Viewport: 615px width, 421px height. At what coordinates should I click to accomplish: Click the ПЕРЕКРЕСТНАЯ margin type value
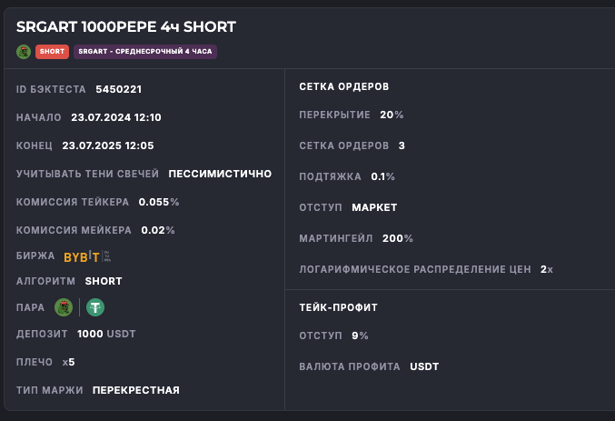(136, 390)
